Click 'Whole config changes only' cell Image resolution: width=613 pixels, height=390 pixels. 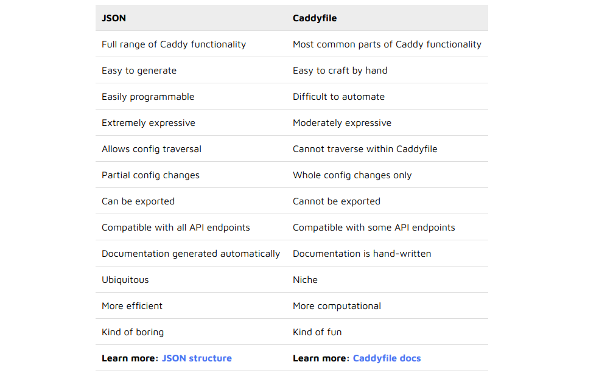tap(352, 175)
